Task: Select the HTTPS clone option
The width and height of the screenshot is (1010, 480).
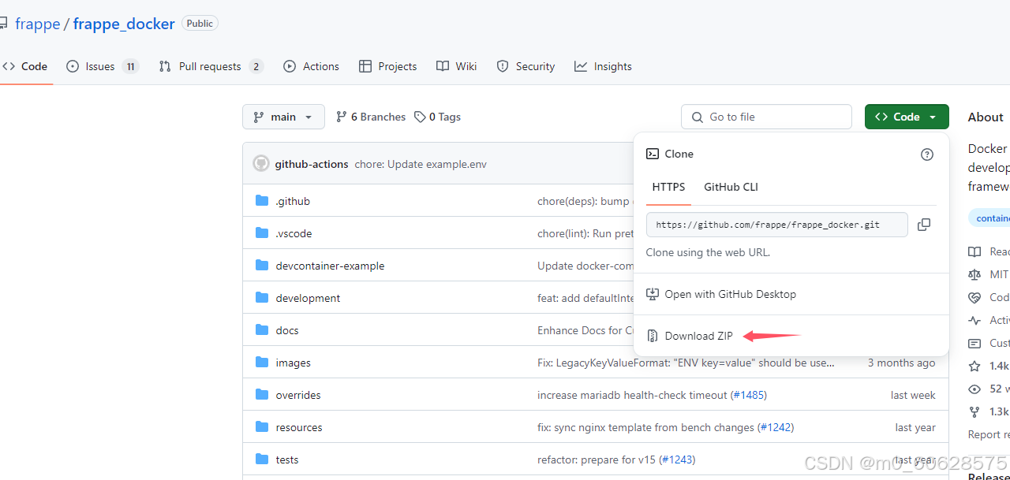Action: pyautogui.click(x=668, y=187)
